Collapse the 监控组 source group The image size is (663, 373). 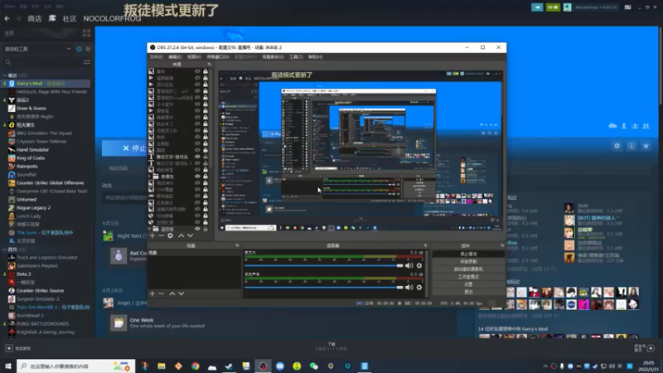[149, 229]
